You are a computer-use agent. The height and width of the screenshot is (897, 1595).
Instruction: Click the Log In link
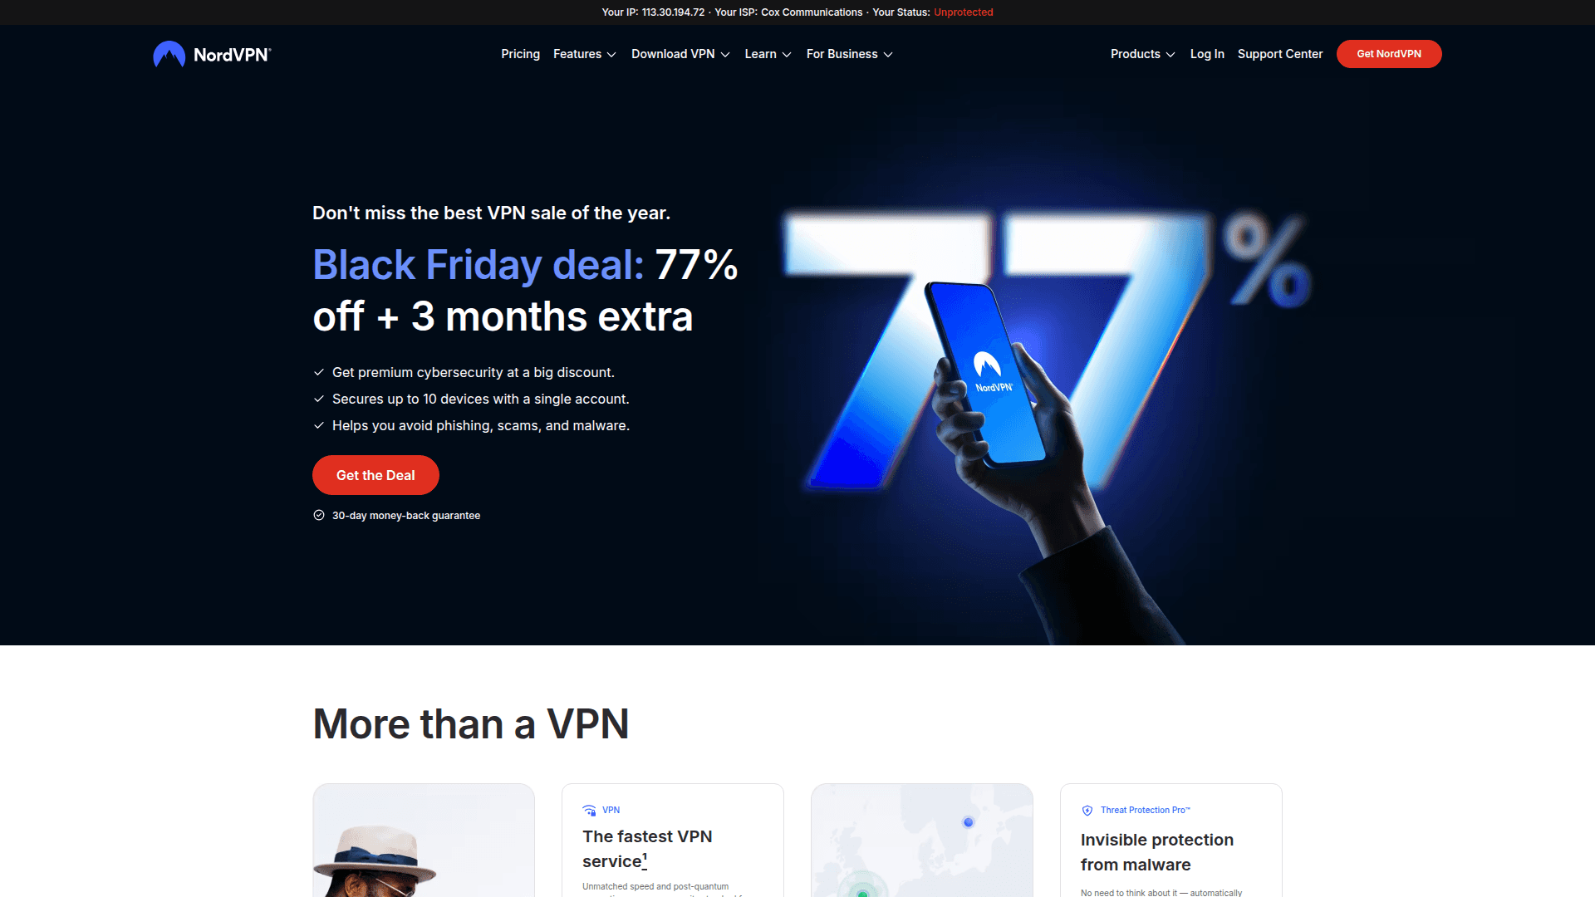(1207, 54)
